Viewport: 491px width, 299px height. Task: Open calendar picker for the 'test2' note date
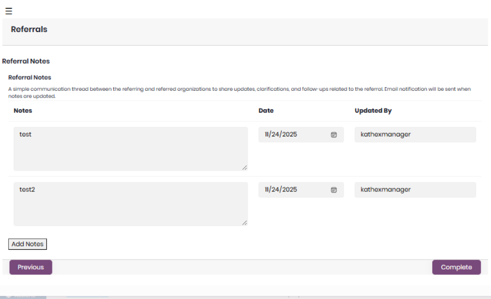coord(334,190)
